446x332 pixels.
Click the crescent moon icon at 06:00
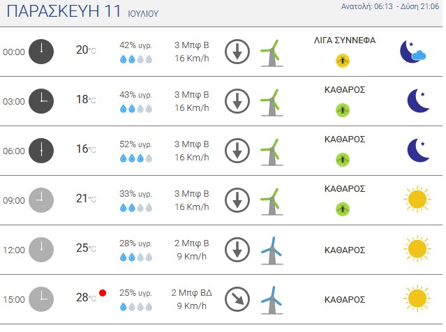tap(418, 150)
